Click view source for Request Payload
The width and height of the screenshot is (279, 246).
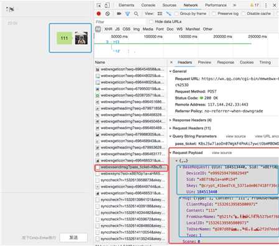coord(222,153)
